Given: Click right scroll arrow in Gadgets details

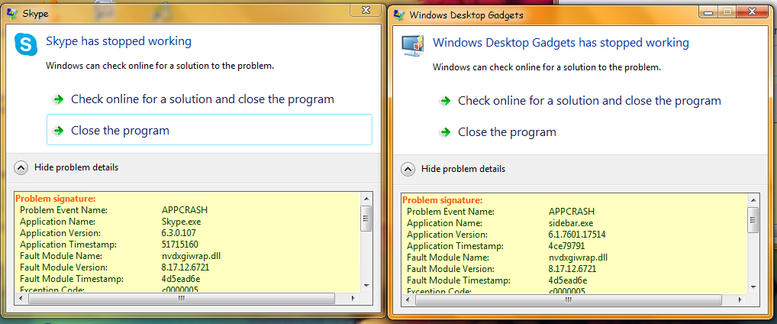Looking at the screenshot, I should tap(740, 300).
